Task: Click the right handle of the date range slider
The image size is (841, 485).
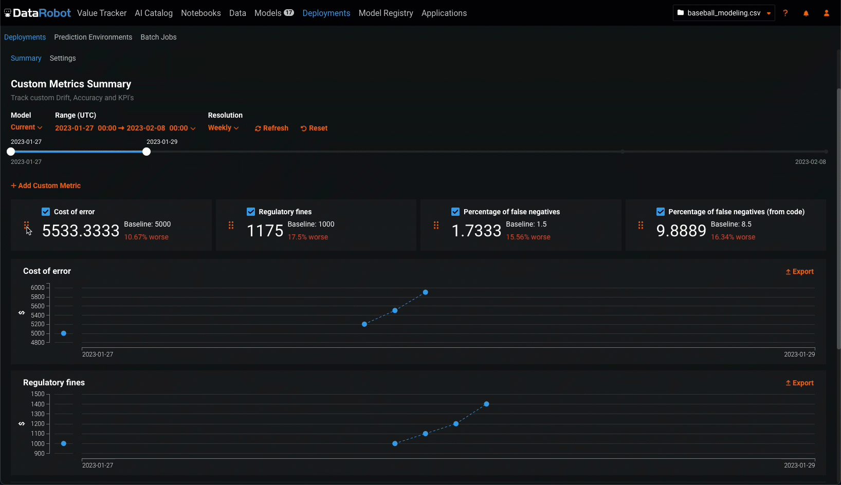Action: [147, 152]
